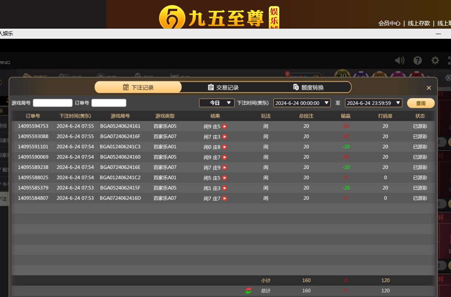The height and width of the screenshot is (297, 451).
Task: Click the speaker sound icon
Action: pyautogui.click(x=399, y=61)
